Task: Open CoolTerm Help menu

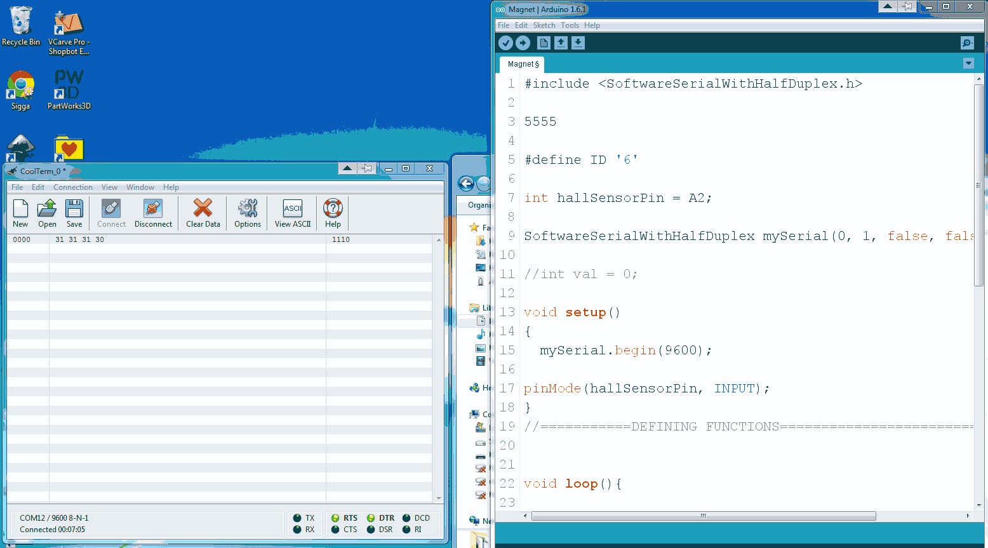Action: (x=171, y=187)
